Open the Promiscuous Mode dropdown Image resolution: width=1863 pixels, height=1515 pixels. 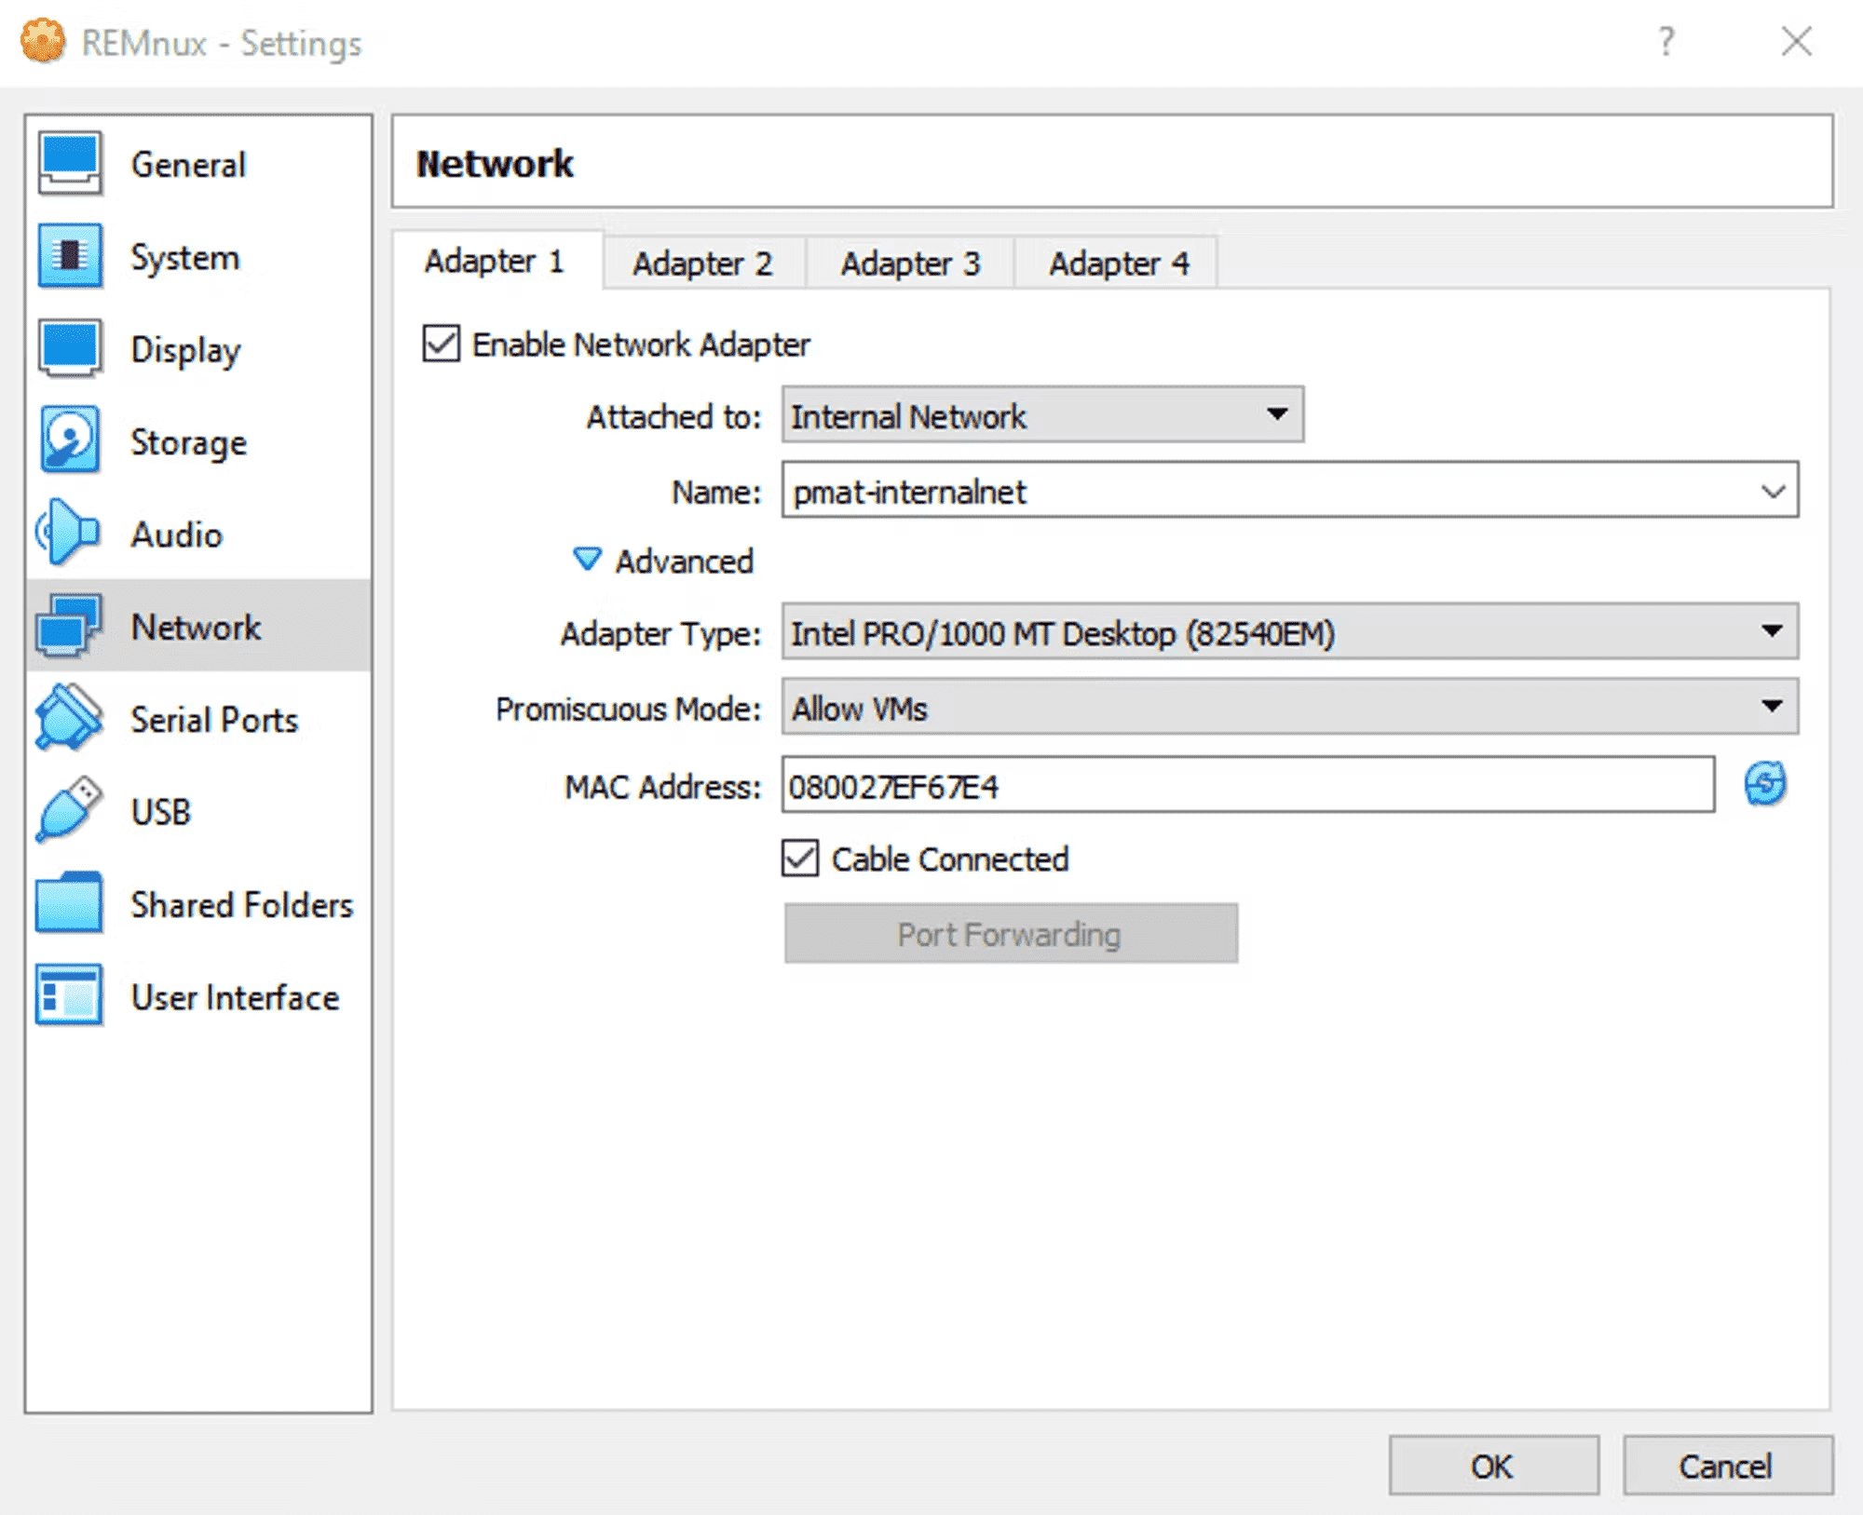[x=1289, y=708]
